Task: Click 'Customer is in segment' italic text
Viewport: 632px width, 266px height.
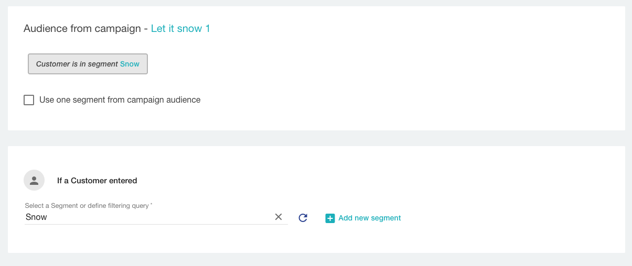Action: [77, 64]
